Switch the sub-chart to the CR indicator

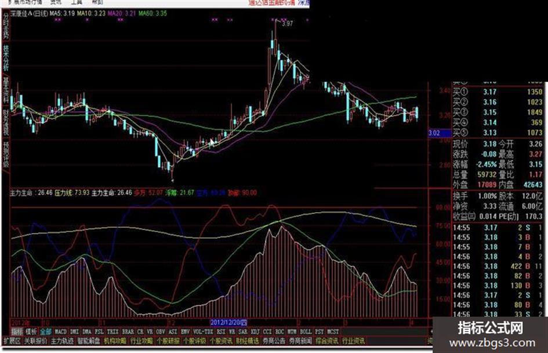click(x=140, y=332)
